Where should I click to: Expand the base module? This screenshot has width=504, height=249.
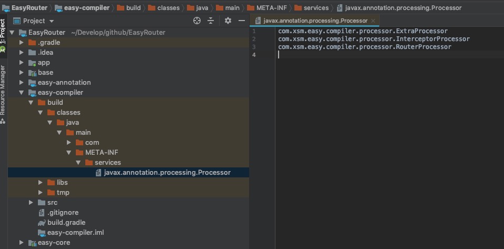tap(22, 73)
